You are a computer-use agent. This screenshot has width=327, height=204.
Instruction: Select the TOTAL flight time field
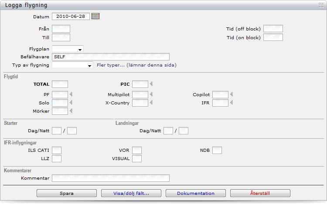point(60,84)
